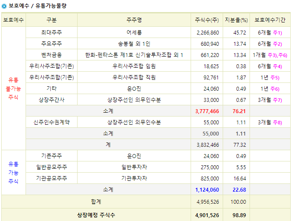Select the 신주인수권계약 category cell
This screenshot has width=292, height=221.
point(52,122)
